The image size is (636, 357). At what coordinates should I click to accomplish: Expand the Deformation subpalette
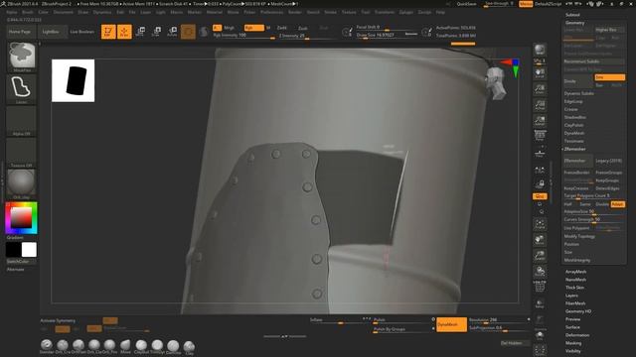tap(577, 335)
